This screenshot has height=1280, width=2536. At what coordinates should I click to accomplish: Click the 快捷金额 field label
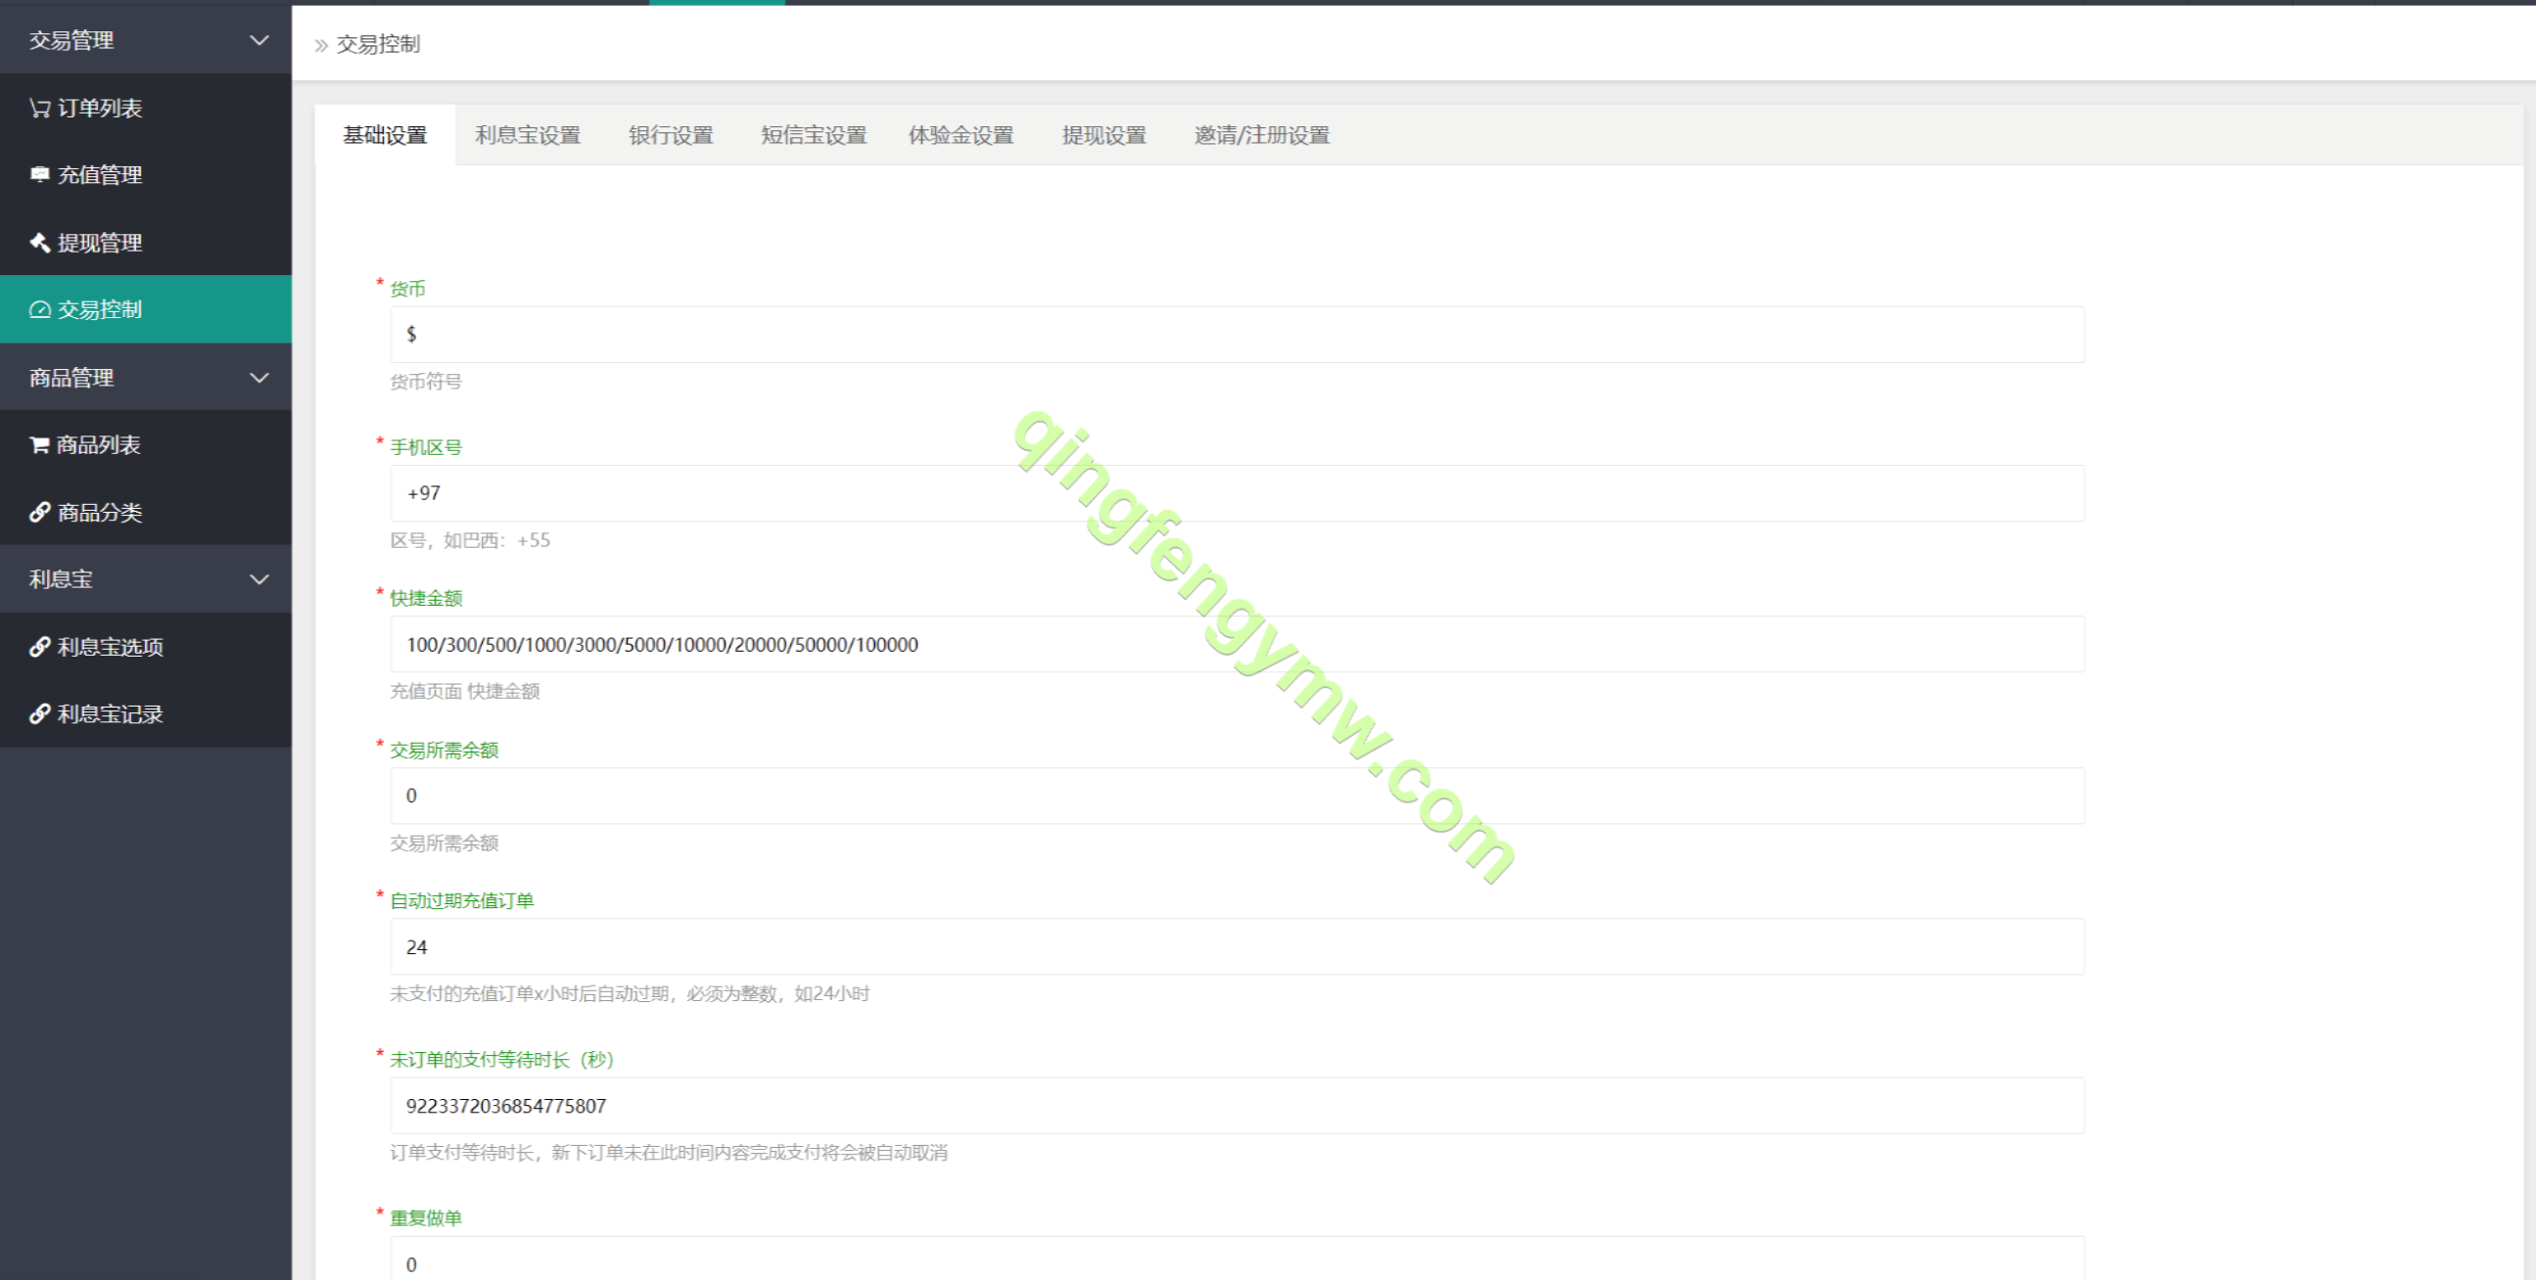pyautogui.click(x=425, y=598)
